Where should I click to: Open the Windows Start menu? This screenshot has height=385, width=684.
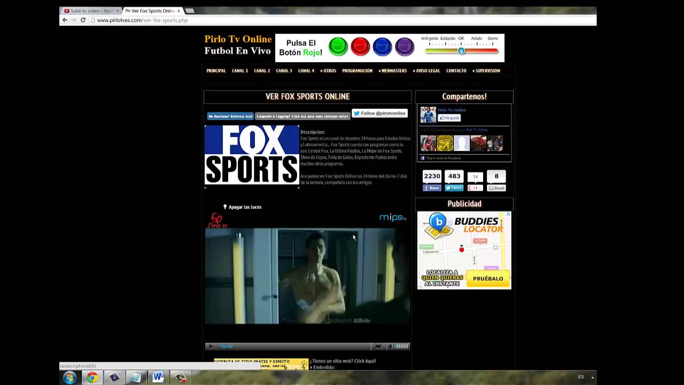(x=69, y=378)
